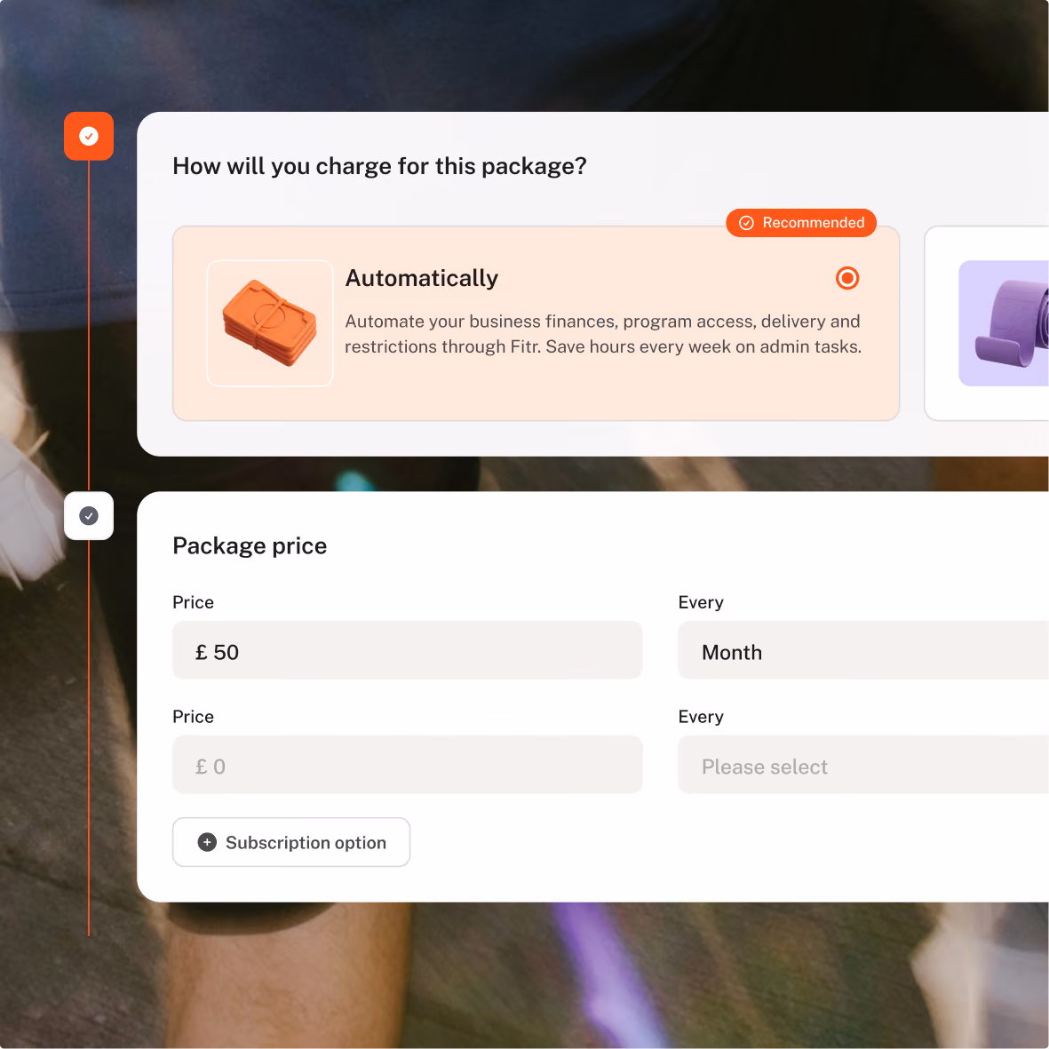Click the orange cash stack illustration
The image size is (1049, 1049).
(270, 323)
